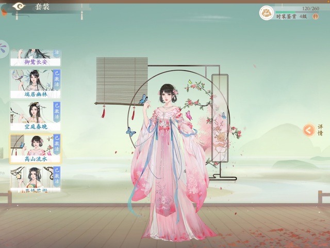This screenshot has height=248, width=330.
Task: Open the 详情 details text
Action: [x=320, y=130]
